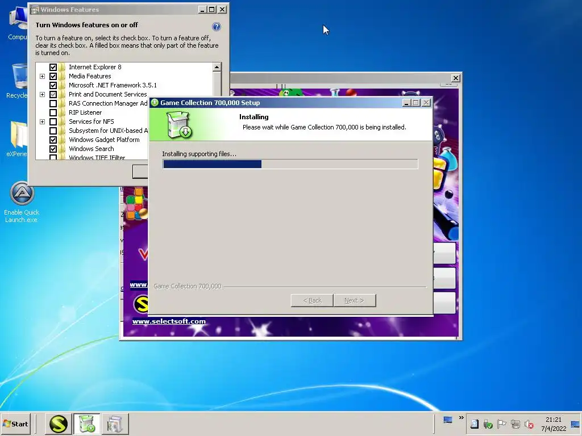Toggle Microsoft .NET Framework 3.5.1 checkbox
The height and width of the screenshot is (436, 582).
[x=53, y=85]
